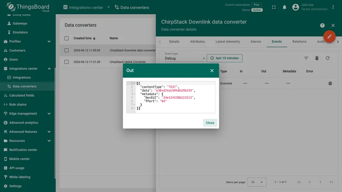Screen dimensions: 342x192
Task: Sort by Created time arrow
Action: pos(94,38)
